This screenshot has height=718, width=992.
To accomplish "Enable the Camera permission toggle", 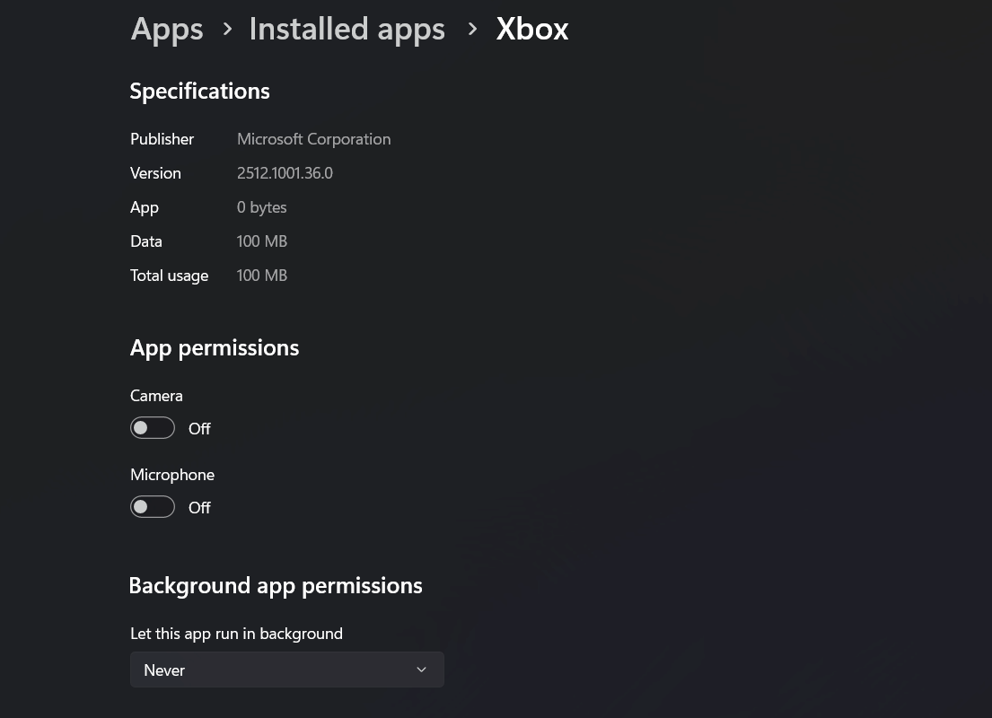I will tap(153, 428).
